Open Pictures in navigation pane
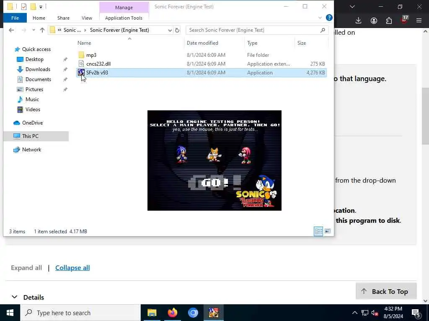Viewport: 429px width, 321px height. point(34,89)
